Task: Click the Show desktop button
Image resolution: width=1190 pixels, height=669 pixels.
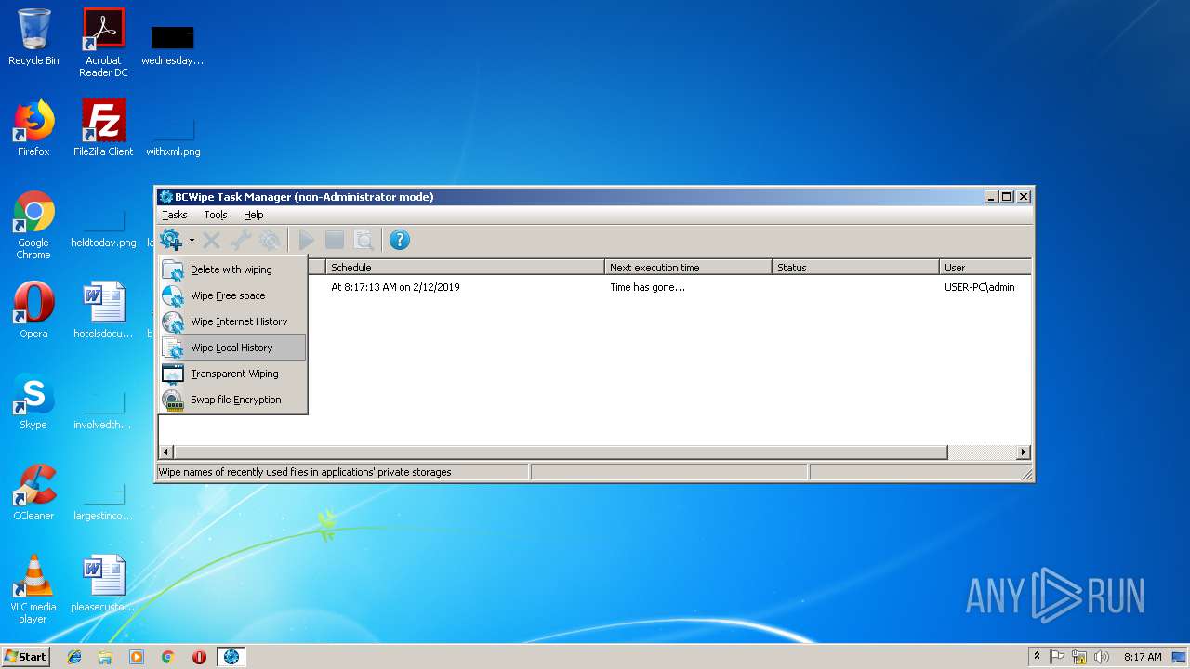Action: 1181,657
